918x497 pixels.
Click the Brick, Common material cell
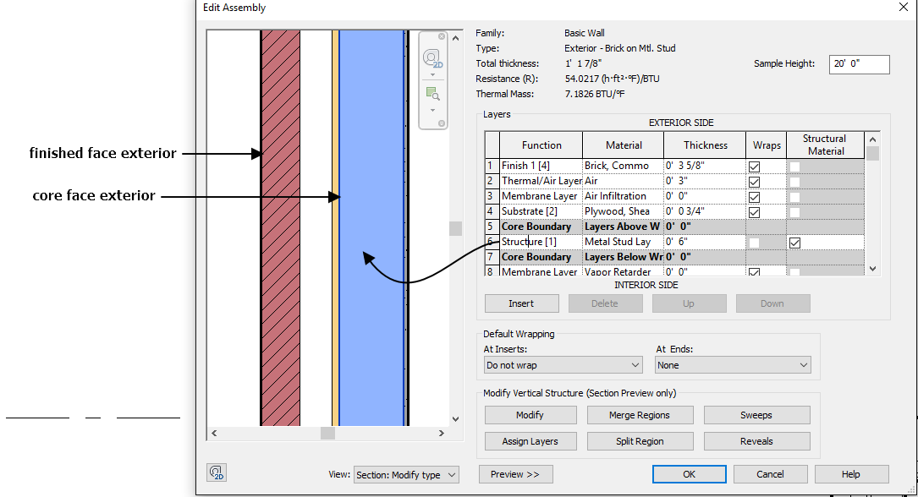coord(623,166)
